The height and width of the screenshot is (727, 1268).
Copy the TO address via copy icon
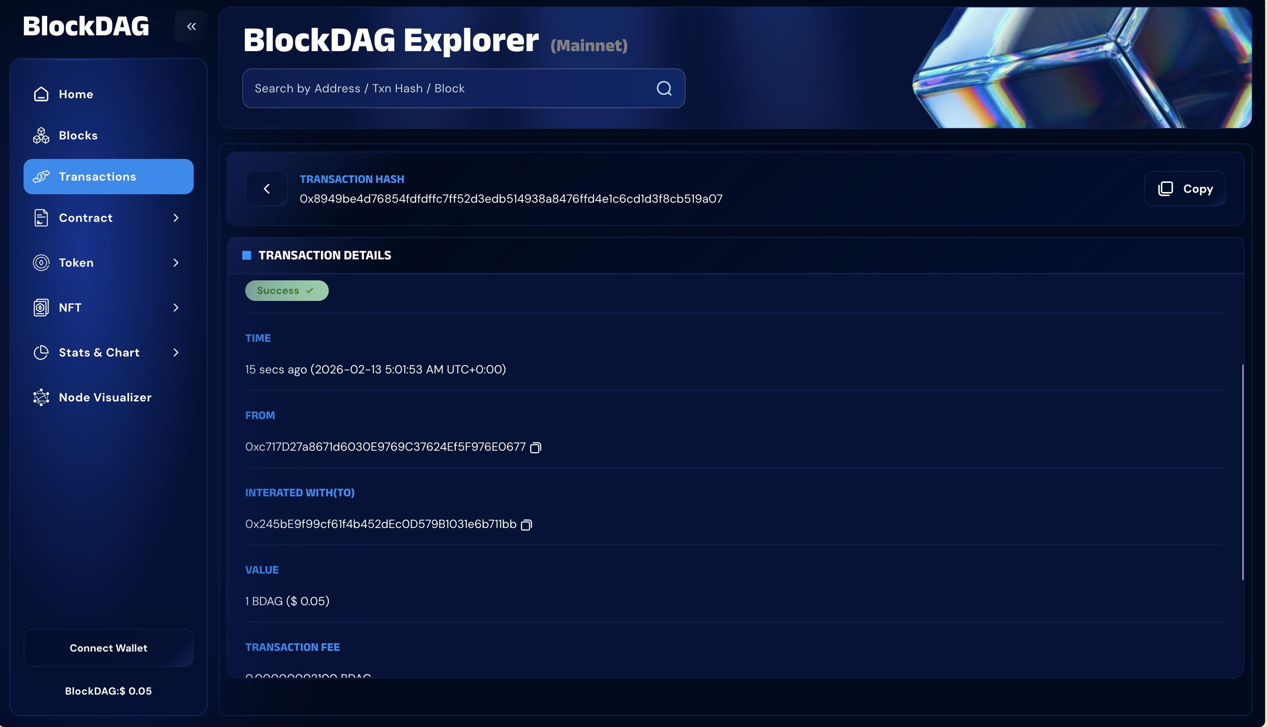coord(526,525)
